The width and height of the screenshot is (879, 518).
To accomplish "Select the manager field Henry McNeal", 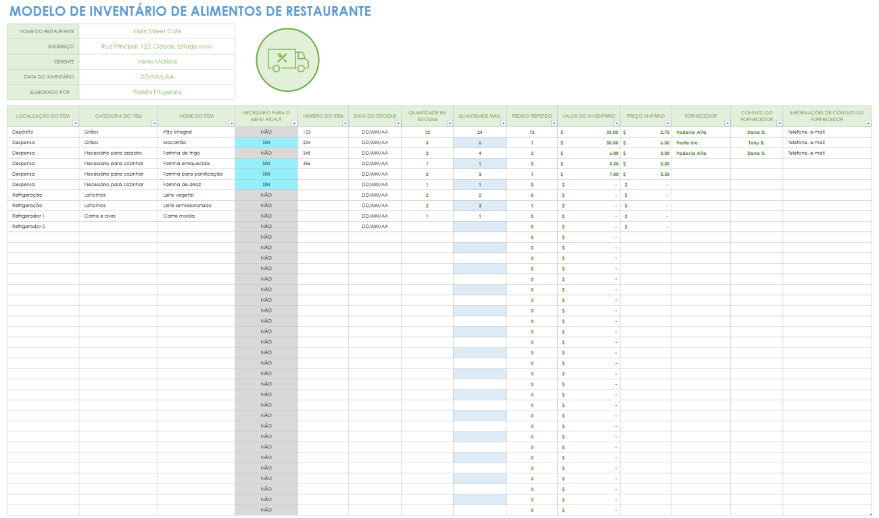I will coord(157,62).
